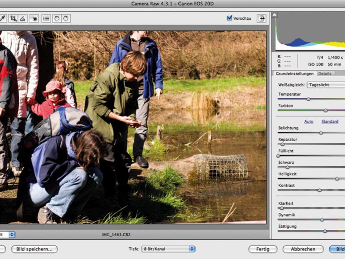Viewport: 345px width, 259px height.
Task: Click the ISO 100 exposure text
Action: click(x=315, y=65)
